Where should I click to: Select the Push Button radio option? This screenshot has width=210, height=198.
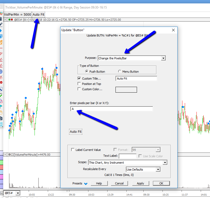tap(87, 71)
